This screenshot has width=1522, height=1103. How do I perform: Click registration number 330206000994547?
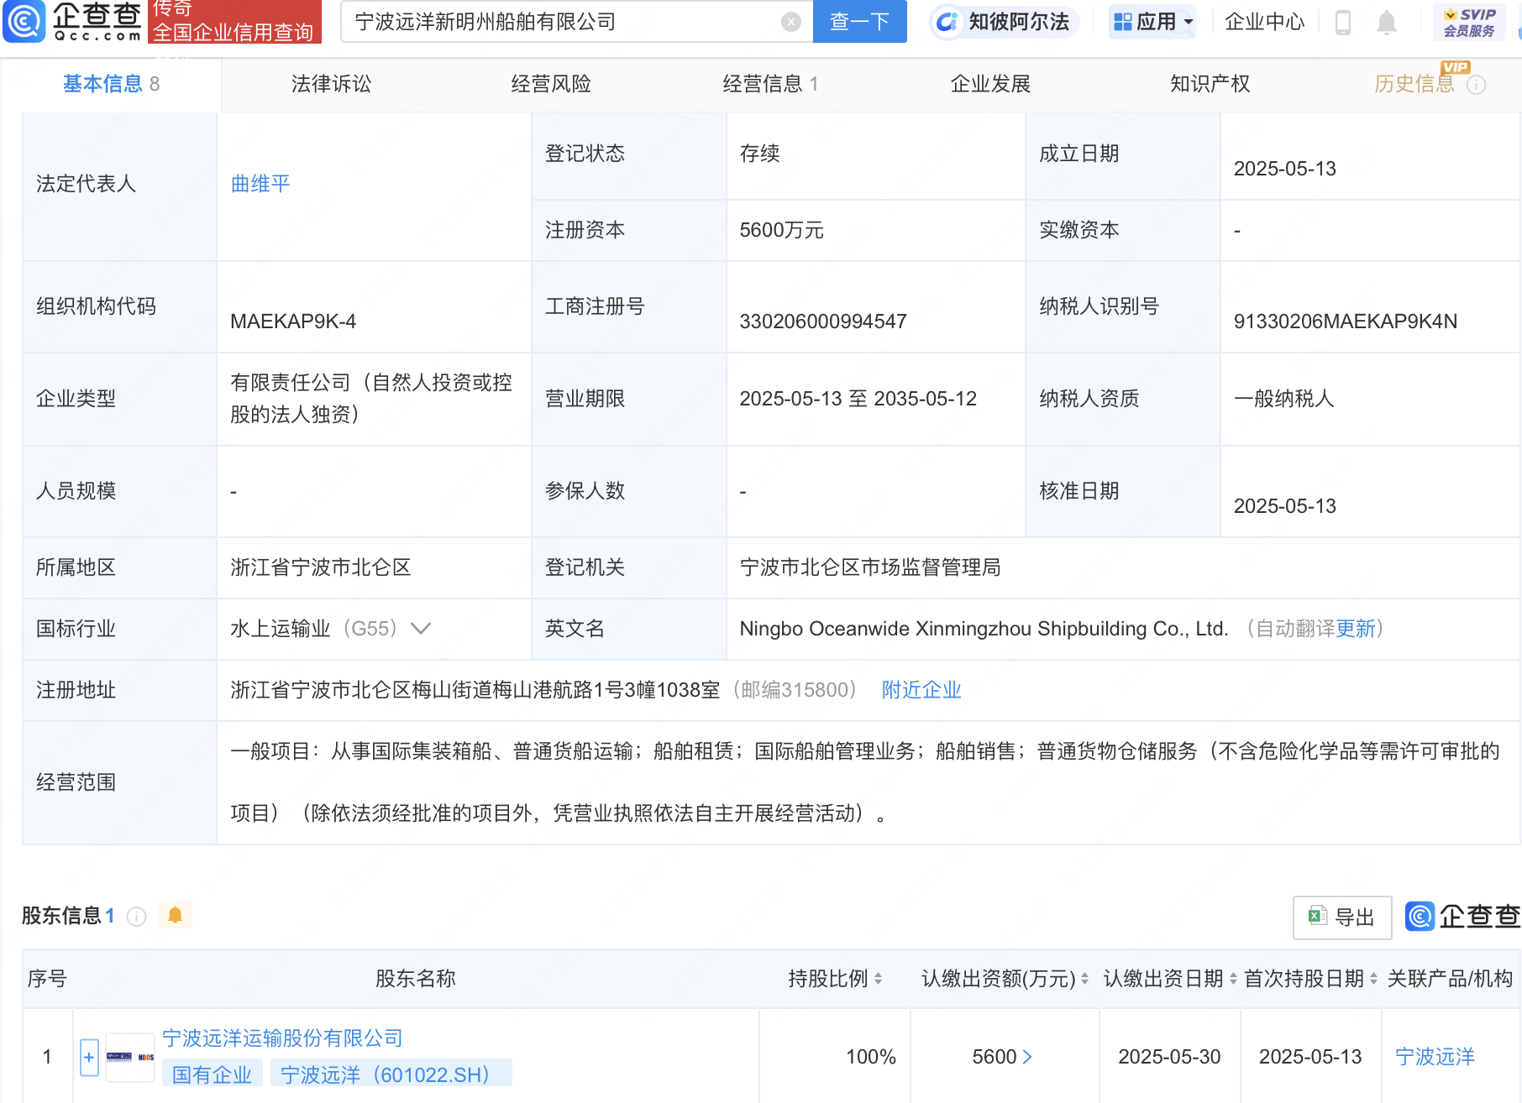[823, 321]
